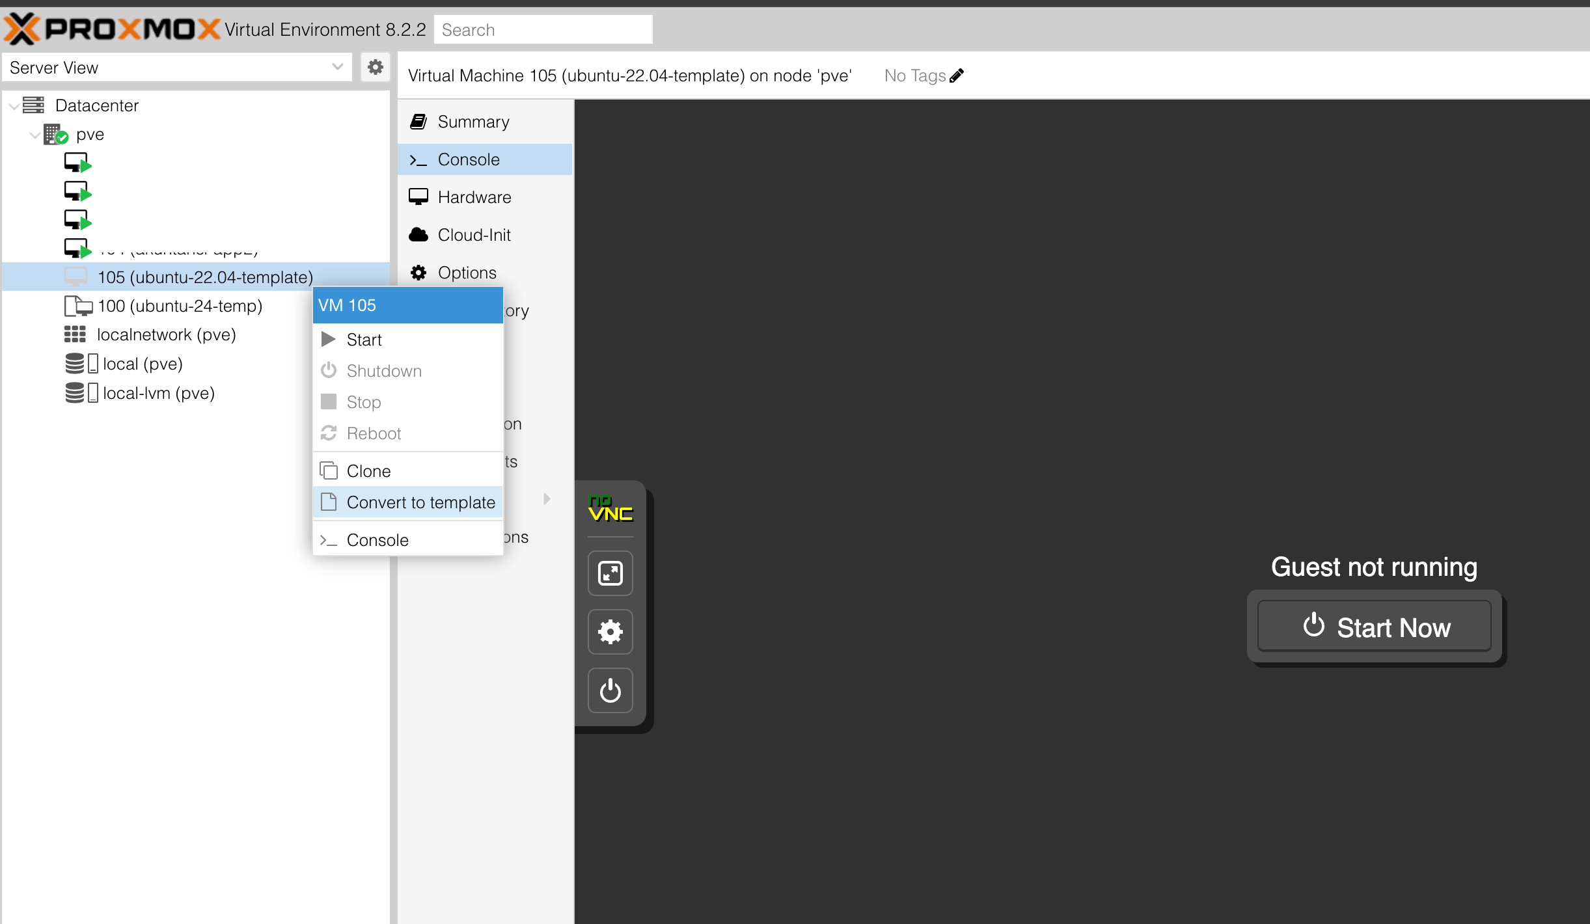1590x924 pixels.
Task: Select the local-lvm (pve) storage
Action: tap(158, 393)
